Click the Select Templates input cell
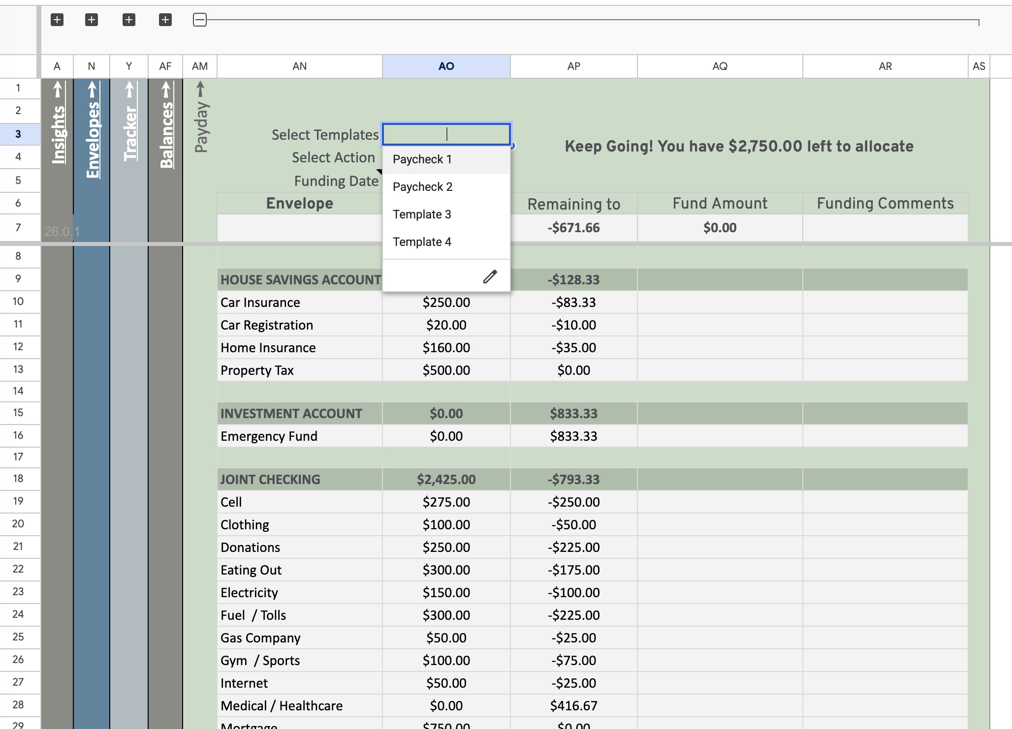1012x729 pixels. (x=446, y=134)
